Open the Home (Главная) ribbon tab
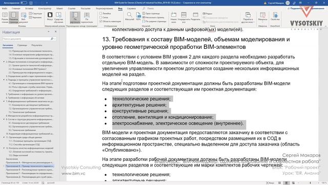 (16, 9)
